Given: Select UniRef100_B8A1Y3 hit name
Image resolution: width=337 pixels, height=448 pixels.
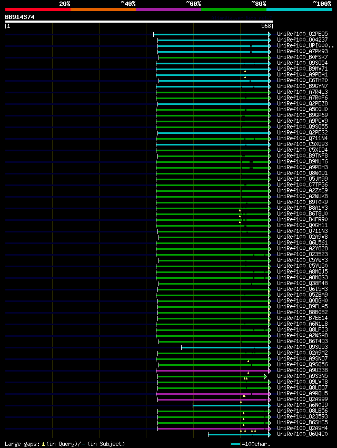Looking at the screenshot, I should pos(302,208).
